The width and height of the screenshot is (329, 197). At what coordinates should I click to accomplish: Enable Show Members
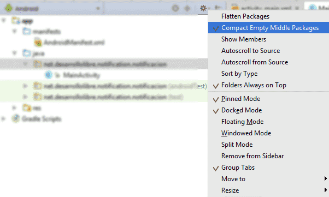coord(268,39)
